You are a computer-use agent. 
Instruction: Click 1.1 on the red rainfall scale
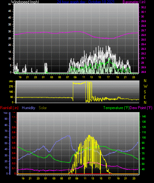14,117
